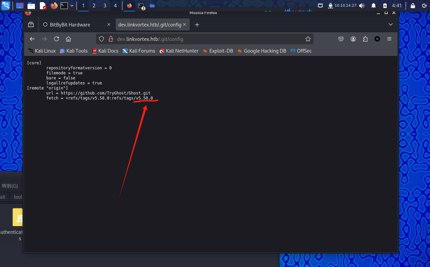The image size is (430, 267).
Task: Open the terminal emulator panel icon
Action: (64, 6)
